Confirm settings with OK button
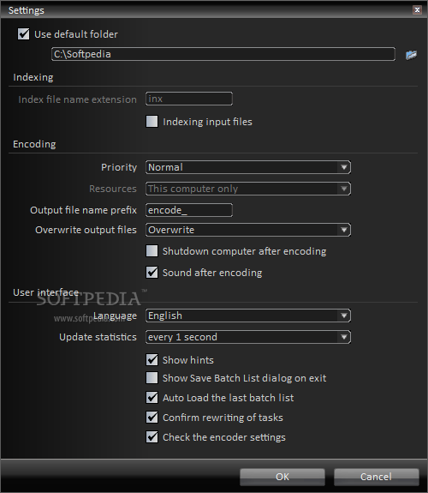Image resolution: width=428 pixels, height=493 pixels. point(282,477)
